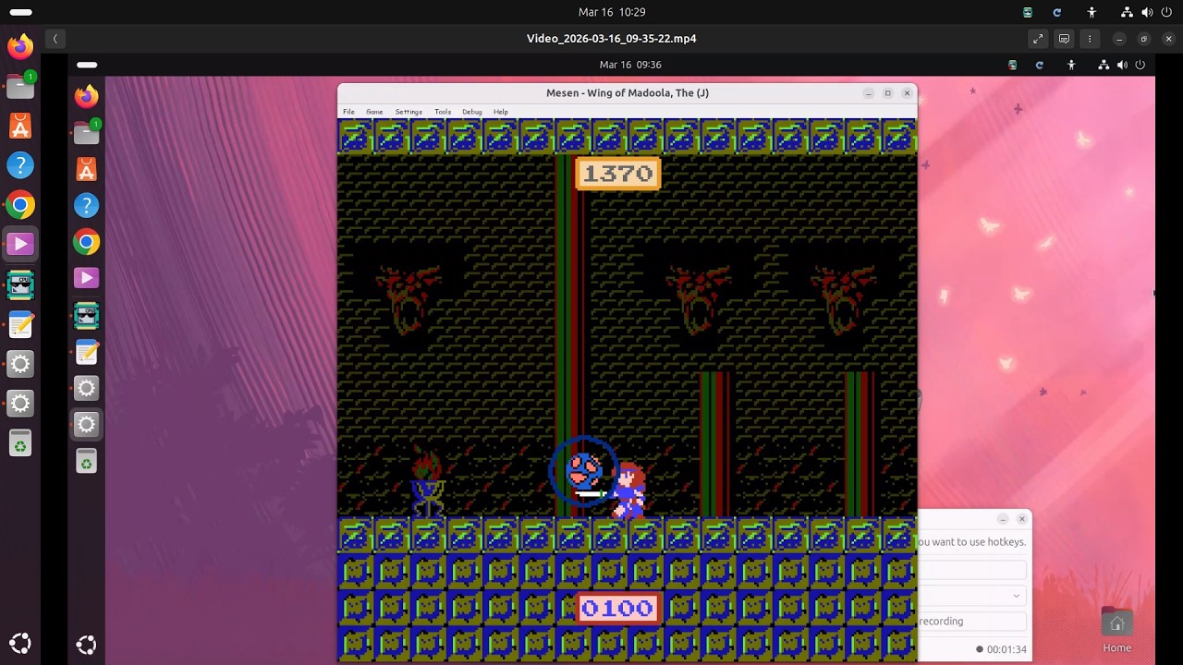Open the calendar via the Mar 16 10:29 clock
The height and width of the screenshot is (665, 1183).
612,12
